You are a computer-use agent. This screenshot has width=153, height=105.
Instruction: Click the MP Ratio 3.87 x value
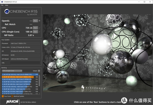point(31,35)
